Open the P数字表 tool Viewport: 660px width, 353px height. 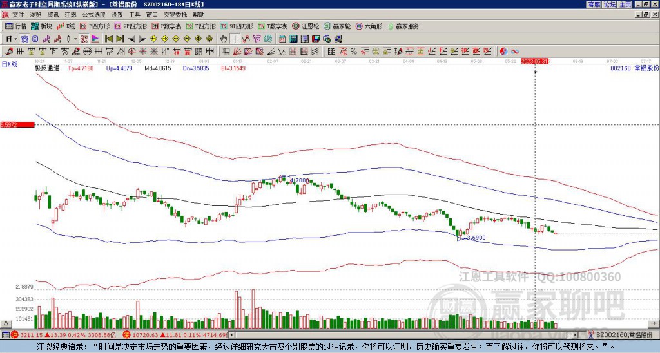tap(167, 26)
